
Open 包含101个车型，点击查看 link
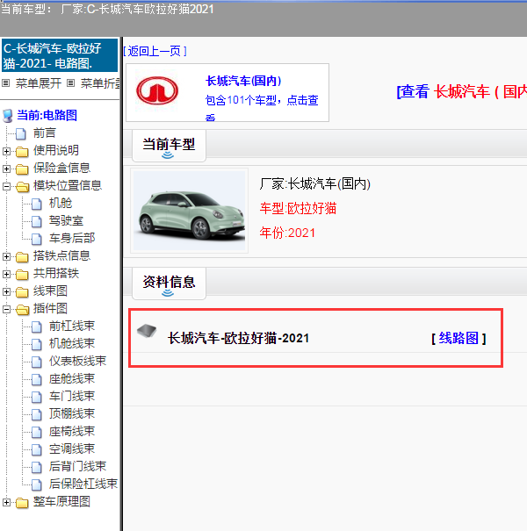coord(262,107)
